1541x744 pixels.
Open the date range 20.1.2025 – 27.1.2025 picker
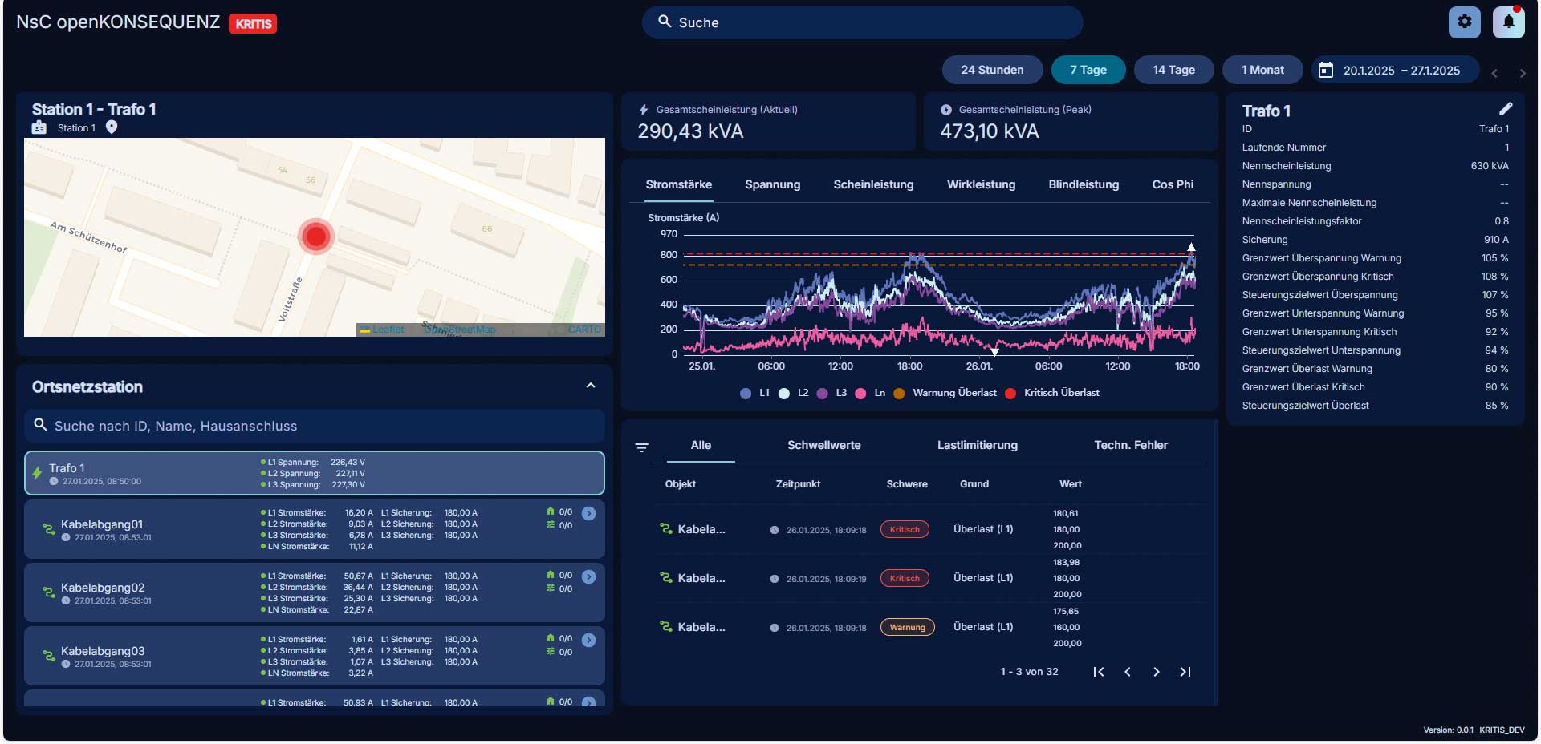click(x=1401, y=71)
